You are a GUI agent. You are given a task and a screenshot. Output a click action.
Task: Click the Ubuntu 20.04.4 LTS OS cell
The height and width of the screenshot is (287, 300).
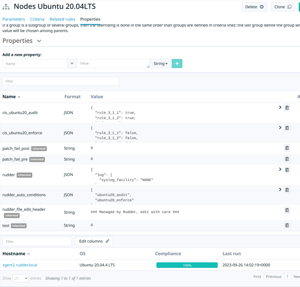[97, 265]
